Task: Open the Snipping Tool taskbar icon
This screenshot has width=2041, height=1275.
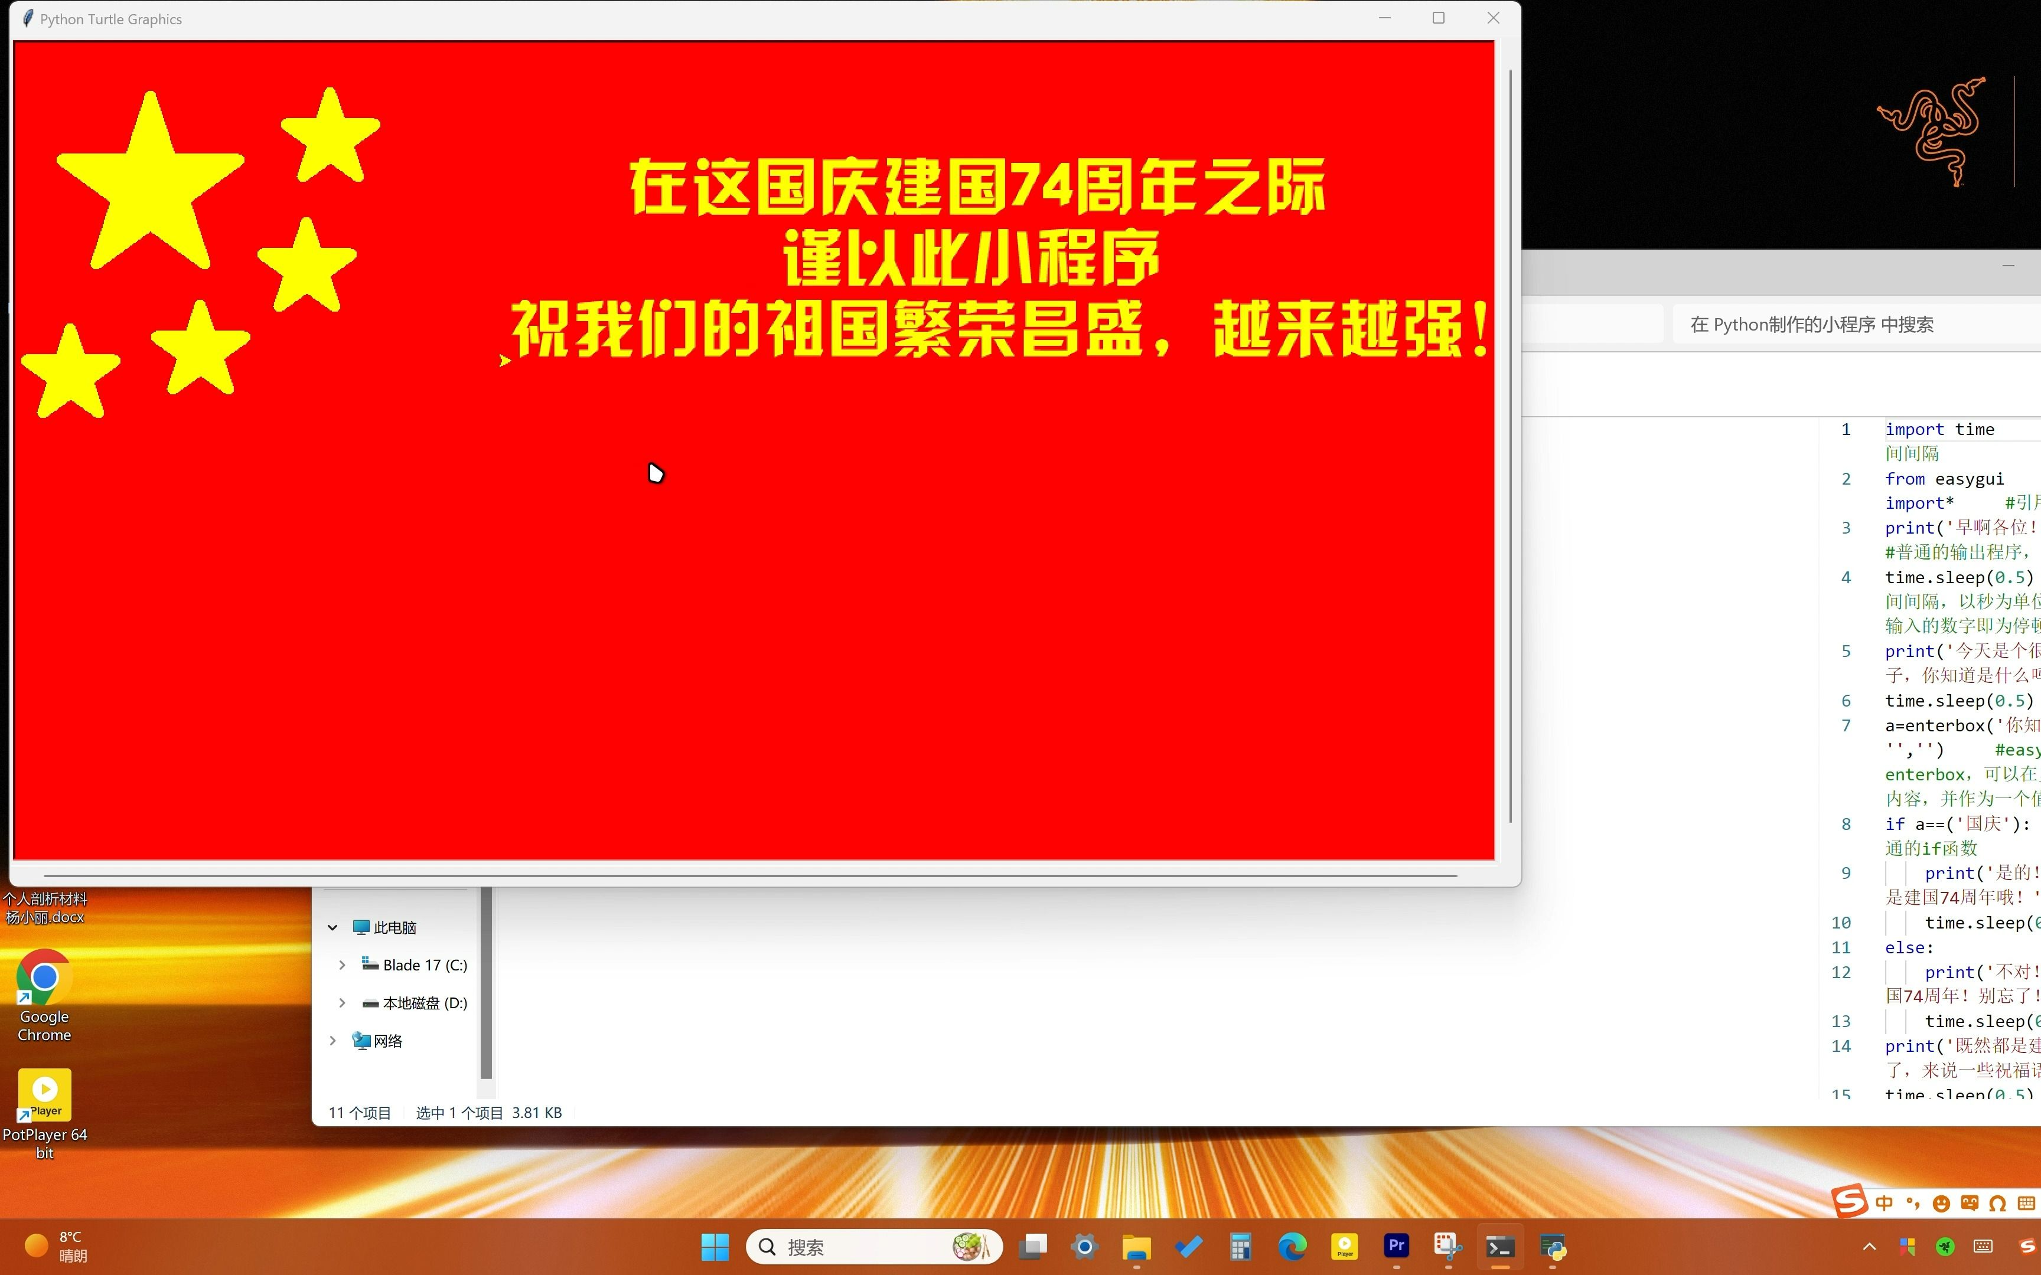Action: point(1447,1246)
